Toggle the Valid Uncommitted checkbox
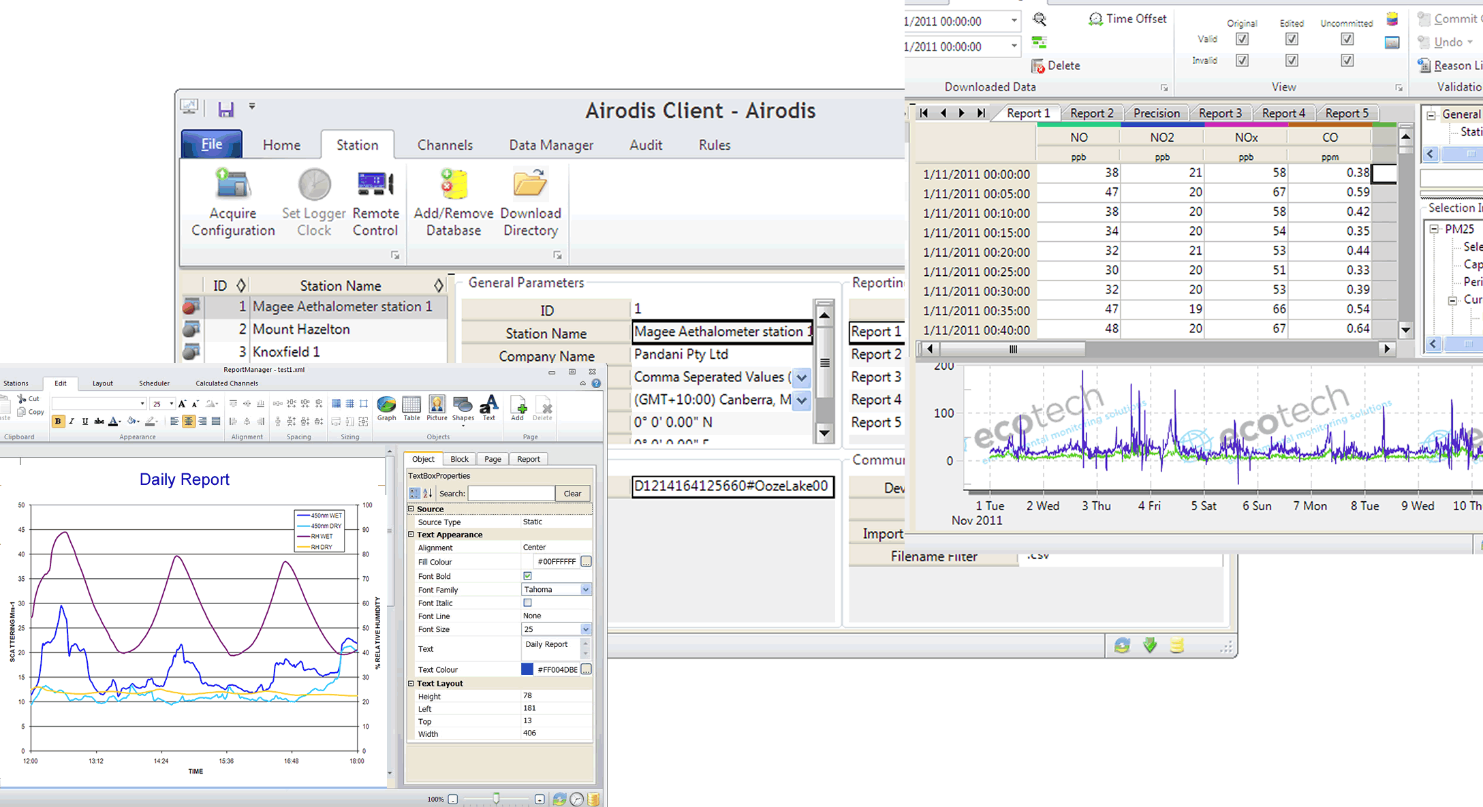Screen dimensions: 1483x807 1347,39
